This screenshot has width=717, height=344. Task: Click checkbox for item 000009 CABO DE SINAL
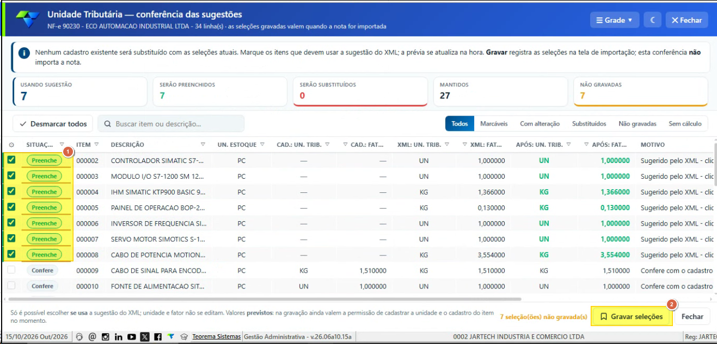click(x=11, y=270)
